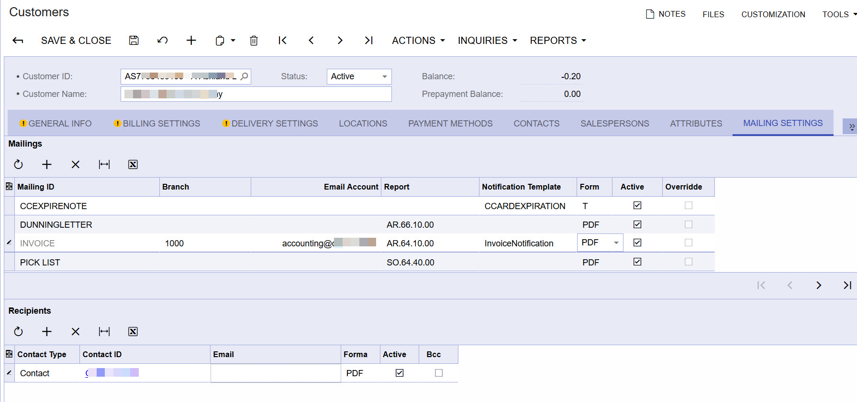Screen dimensions: 857x402
Task: Refresh the Mailings grid
Action: [18, 165]
